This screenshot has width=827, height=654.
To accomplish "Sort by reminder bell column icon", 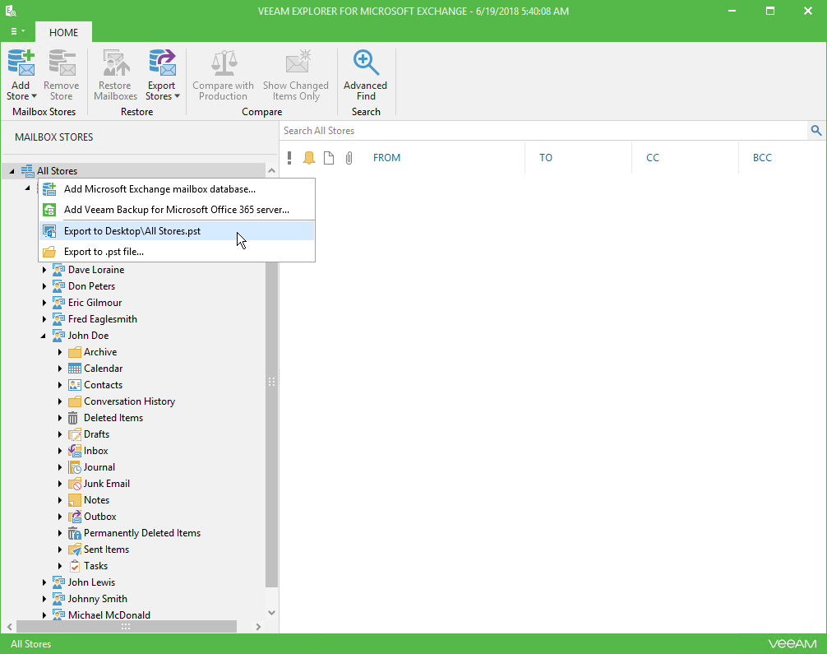I will pyautogui.click(x=309, y=157).
